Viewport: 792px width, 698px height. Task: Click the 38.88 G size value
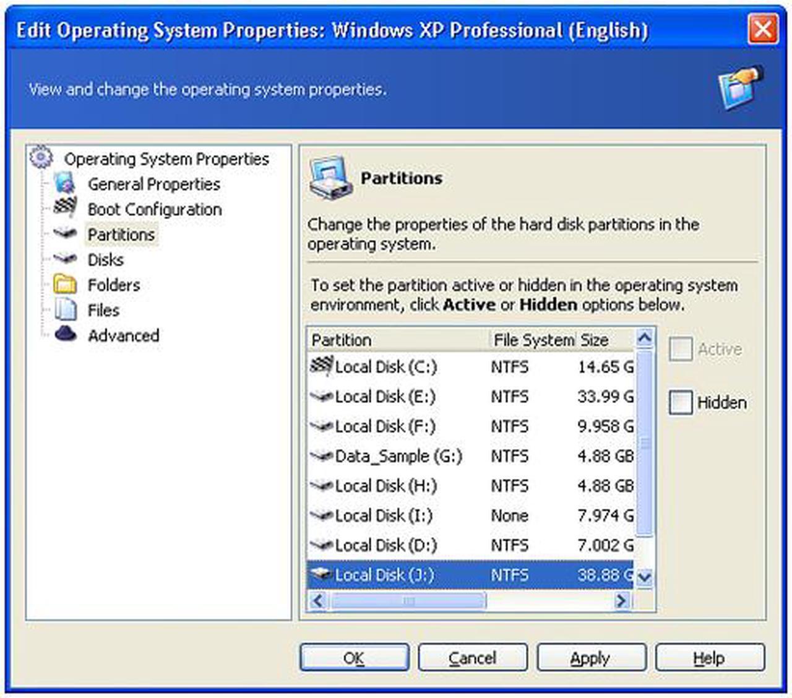[x=606, y=575]
